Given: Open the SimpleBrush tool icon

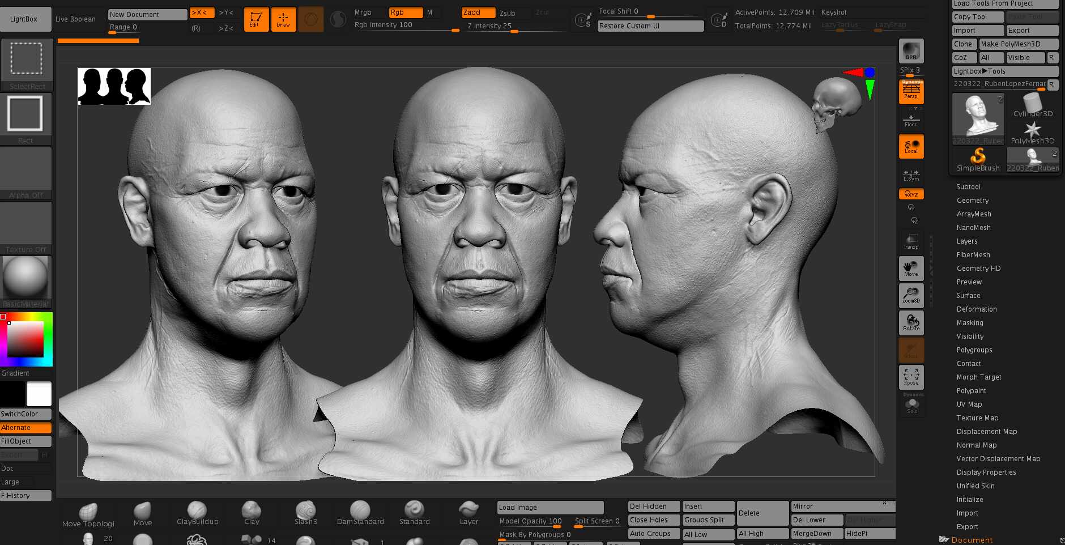Looking at the screenshot, I should pyautogui.click(x=978, y=160).
